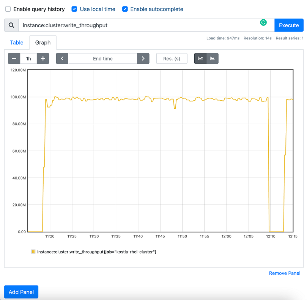
Task: Add a new panel
Action: click(21, 292)
